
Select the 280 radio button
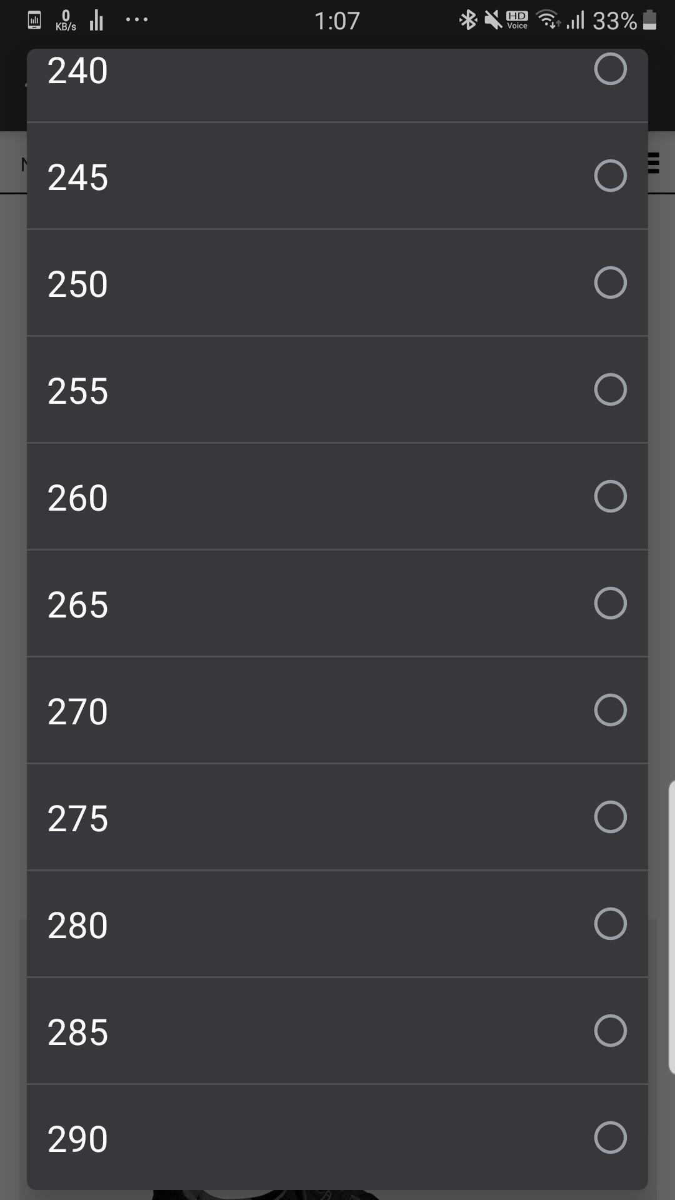pos(610,924)
